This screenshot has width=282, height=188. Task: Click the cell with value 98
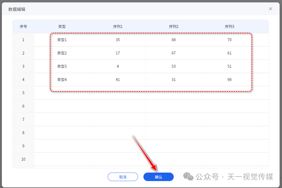tap(229, 79)
